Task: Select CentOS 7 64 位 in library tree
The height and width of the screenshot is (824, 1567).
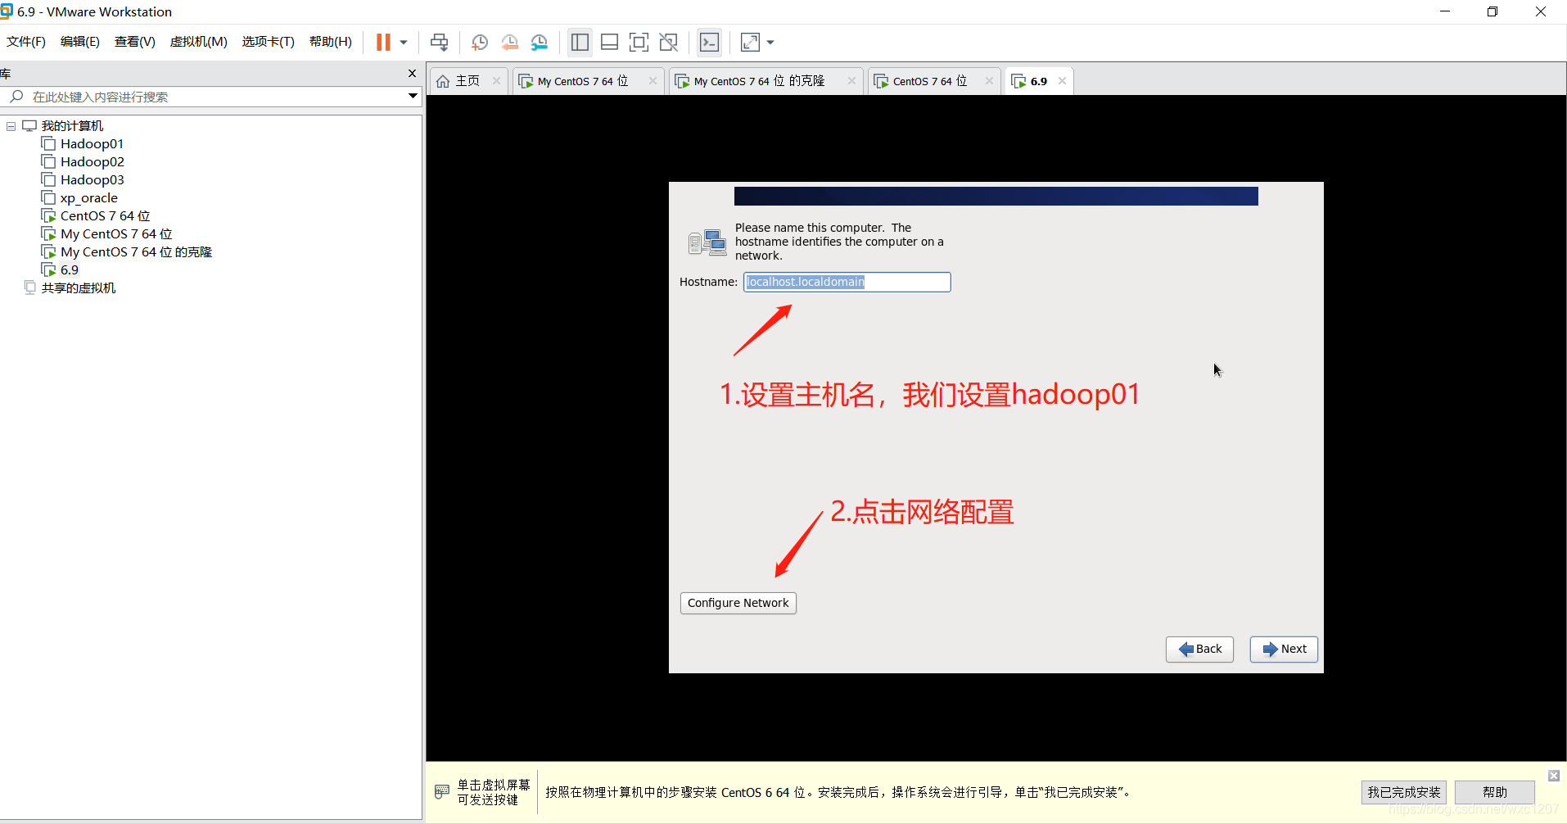Action: coord(96,216)
